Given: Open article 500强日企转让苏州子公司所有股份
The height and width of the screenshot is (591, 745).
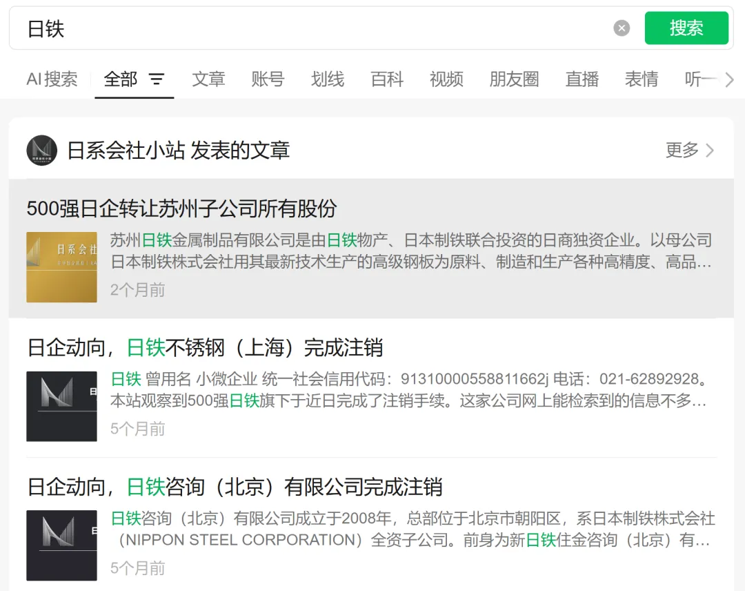Looking at the screenshot, I should click(181, 209).
